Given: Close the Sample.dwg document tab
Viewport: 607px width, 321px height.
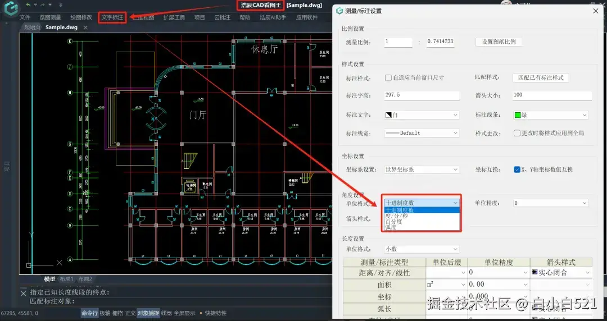Looking at the screenshot, I should click(85, 27).
